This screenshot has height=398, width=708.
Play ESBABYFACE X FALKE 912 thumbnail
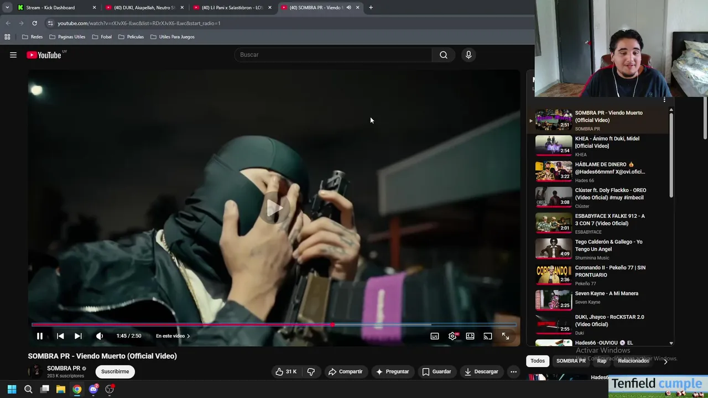554,223
